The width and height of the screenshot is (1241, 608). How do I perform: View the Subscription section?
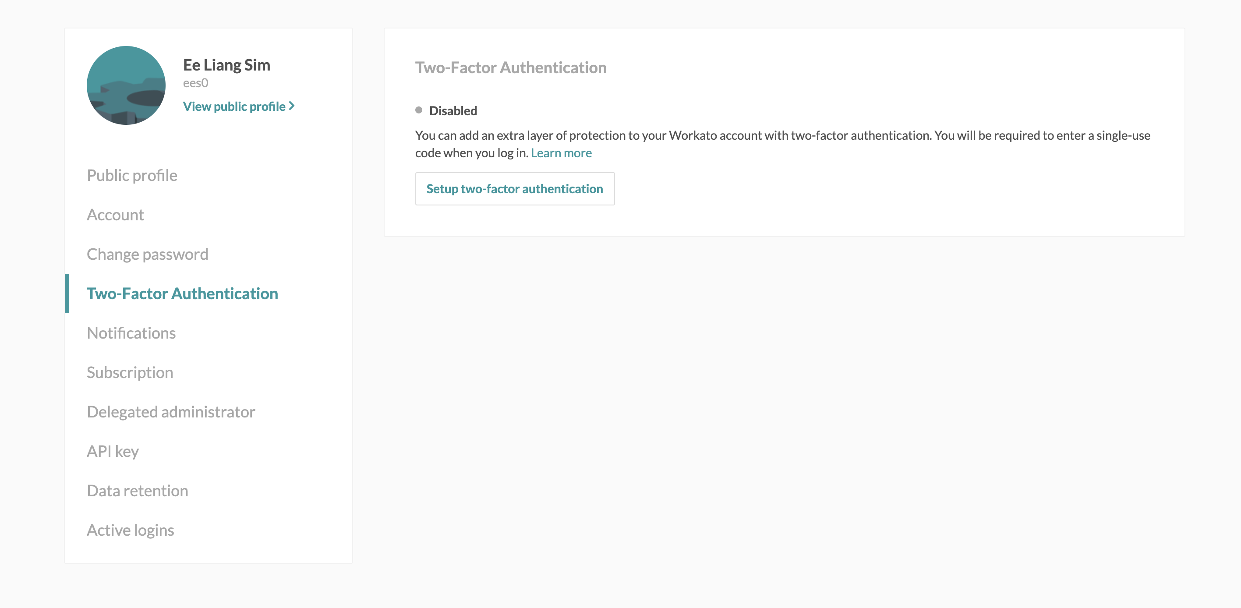coord(130,372)
